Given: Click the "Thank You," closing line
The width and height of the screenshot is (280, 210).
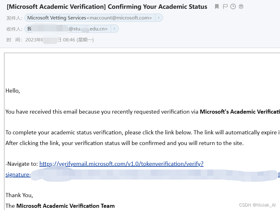Looking at the screenshot, I should click(x=19, y=195).
